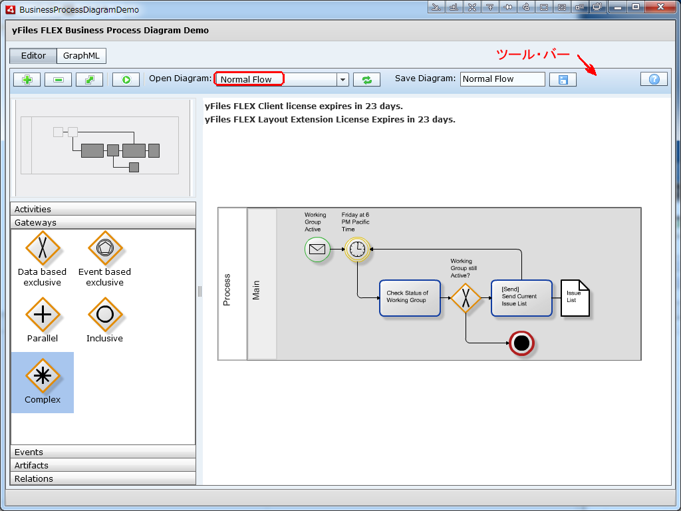The height and width of the screenshot is (511, 681).
Task: Click the stacked windows icon in title bar
Action: tap(598, 7)
